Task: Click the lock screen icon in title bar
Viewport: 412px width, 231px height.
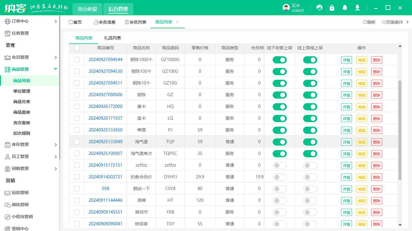Action: coord(332,8)
